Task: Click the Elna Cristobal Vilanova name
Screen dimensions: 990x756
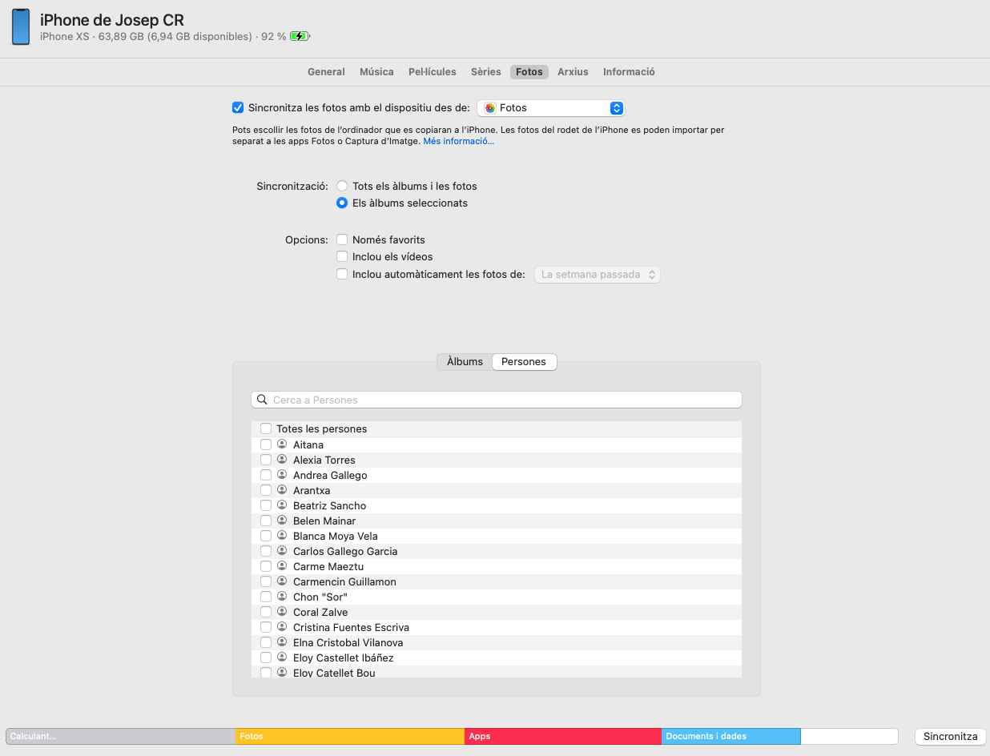Action: click(348, 642)
